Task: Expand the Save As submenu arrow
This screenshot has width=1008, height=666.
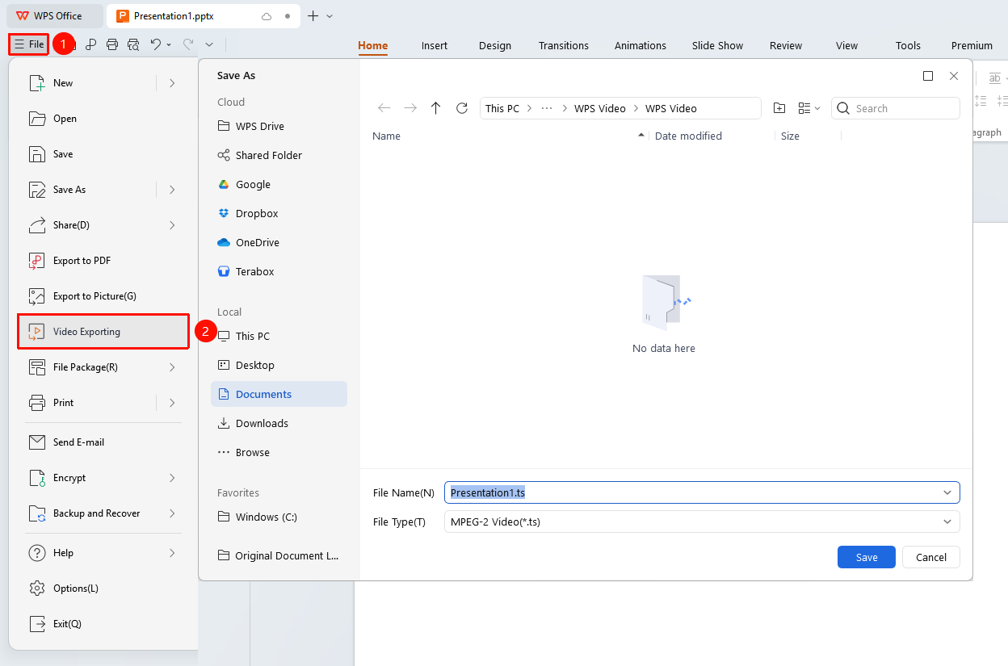Action: click(172, 190)
